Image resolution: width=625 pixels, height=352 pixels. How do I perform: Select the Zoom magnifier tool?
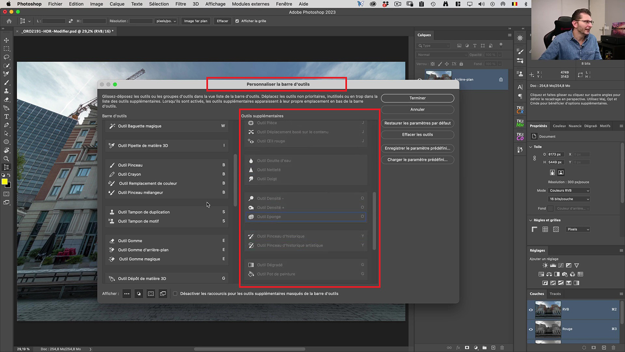(x=6, y=159)
